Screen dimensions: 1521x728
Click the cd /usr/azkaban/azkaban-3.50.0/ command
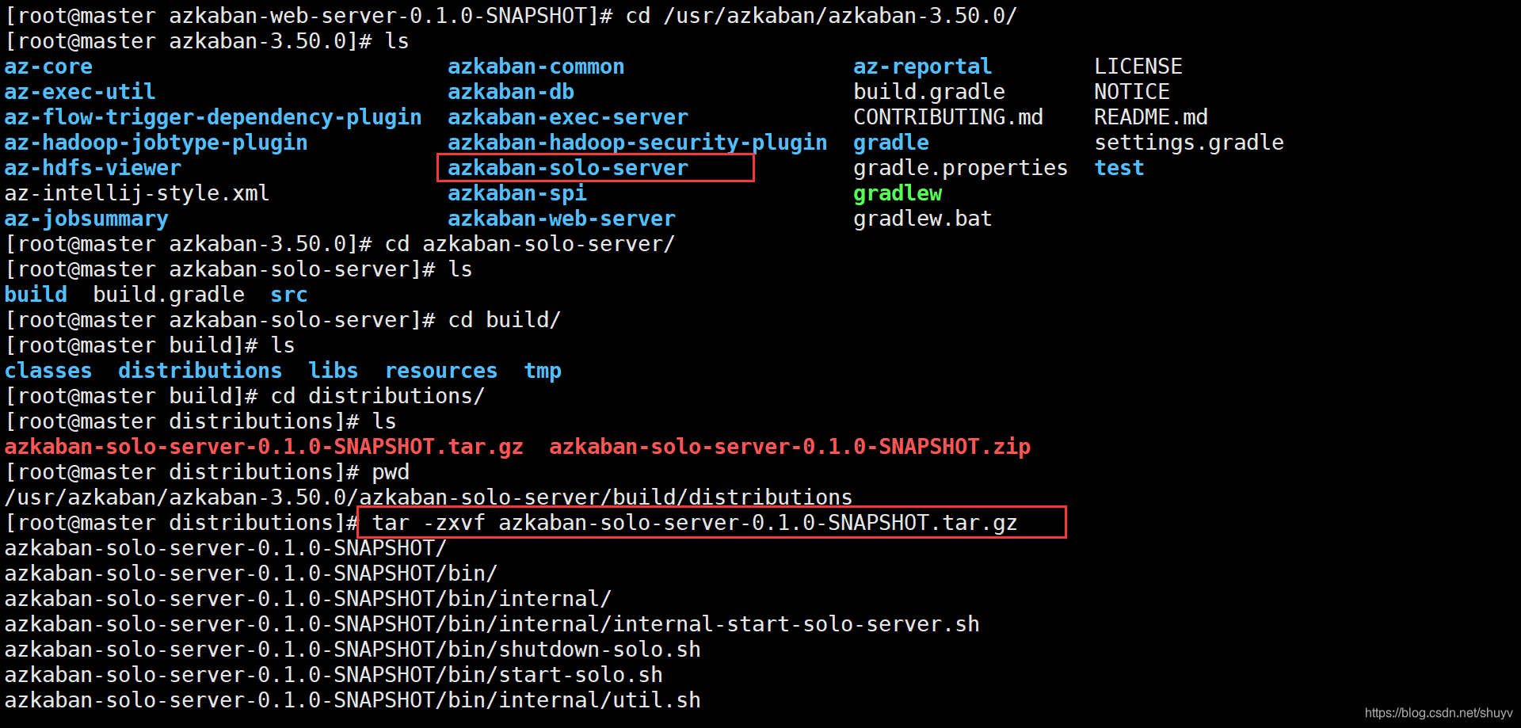(821, 16)
